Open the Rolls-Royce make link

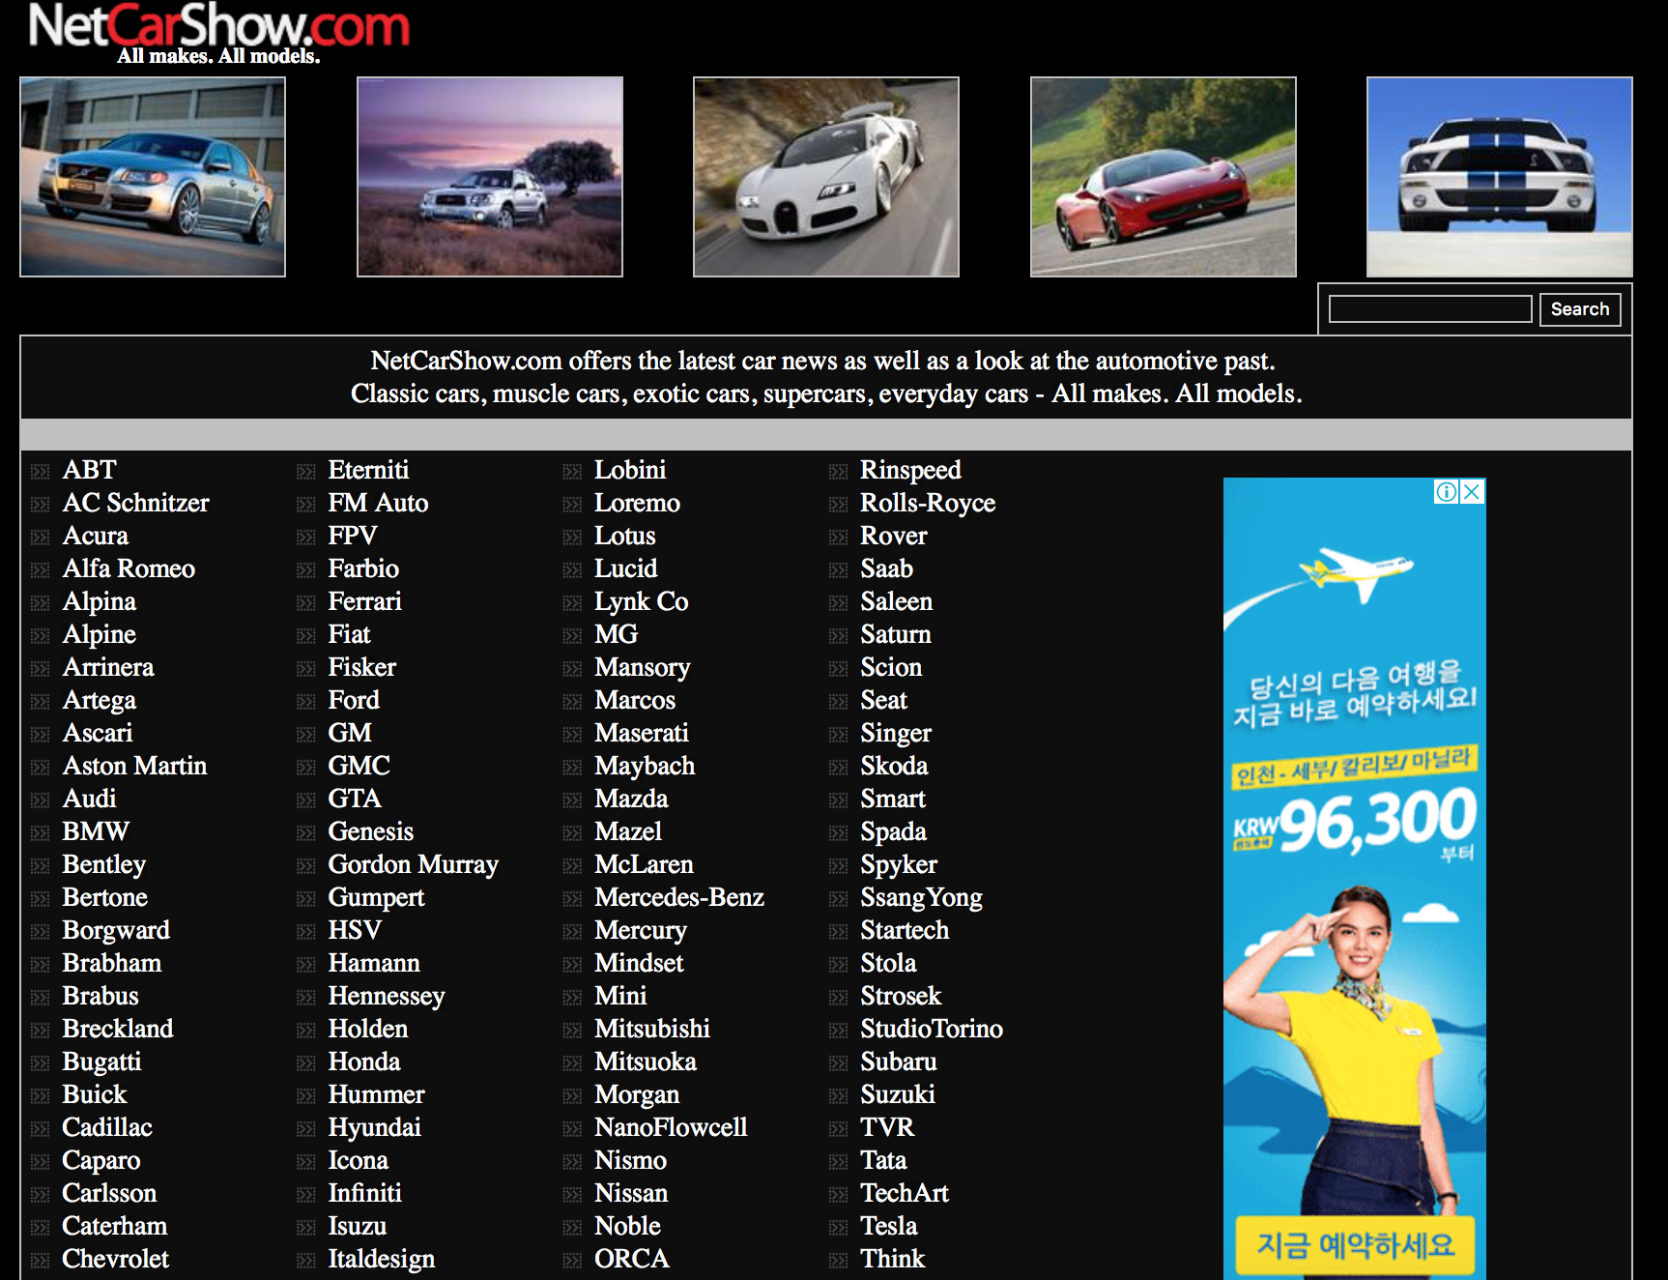click(x=928, y=503)
